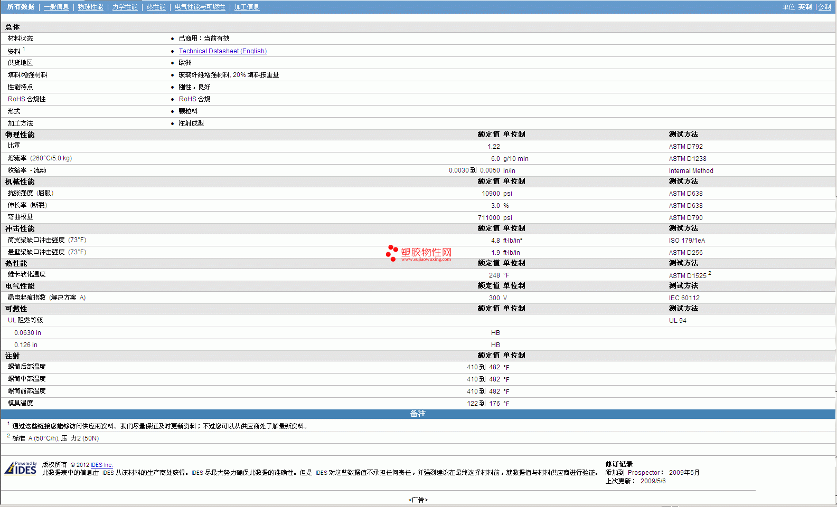Open the 热性能 tab
Screen dimensions: 837x507
[156, 7]
